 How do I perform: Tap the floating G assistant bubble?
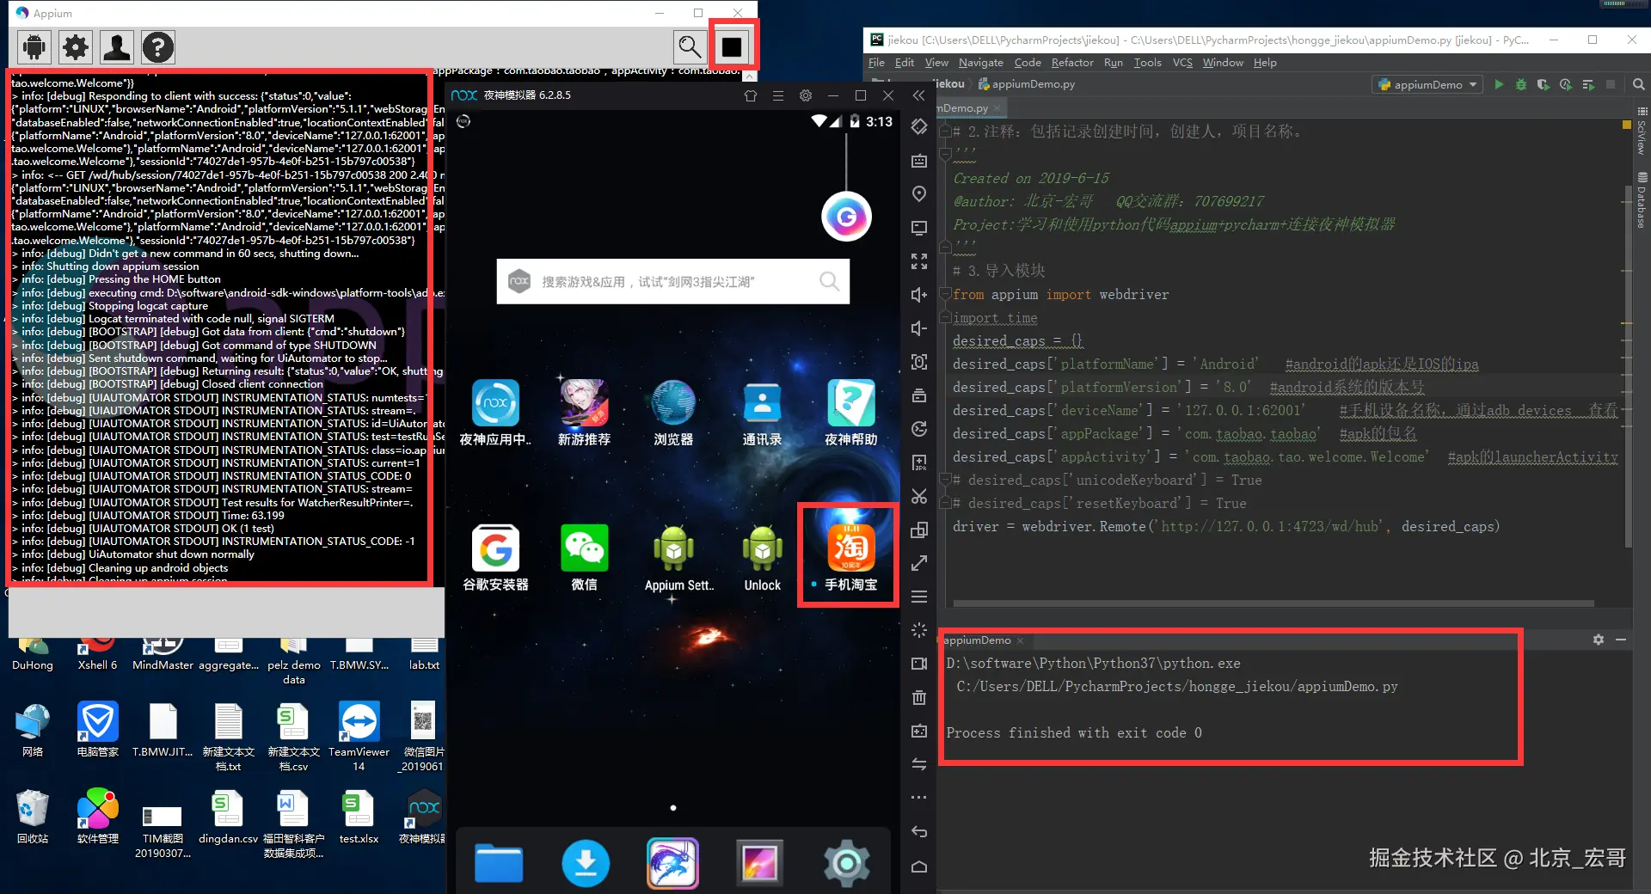(x=846, y=217)
